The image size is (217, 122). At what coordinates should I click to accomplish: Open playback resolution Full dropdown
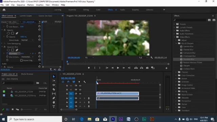[143, 58]
